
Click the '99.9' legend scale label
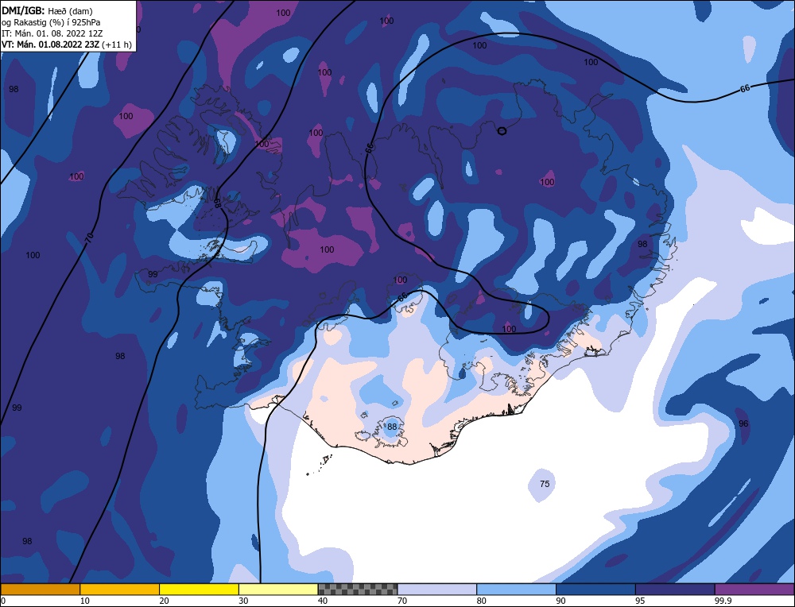click(723, 601)
